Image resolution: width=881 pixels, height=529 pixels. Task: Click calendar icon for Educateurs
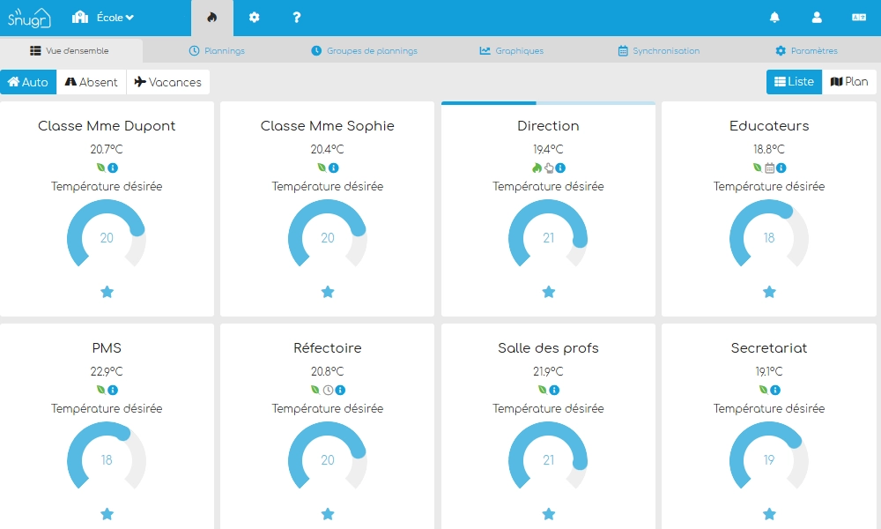coord(769,168)
